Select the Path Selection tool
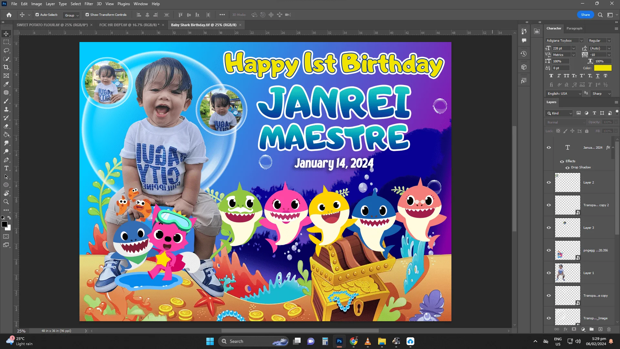Image resolution: width=620 pixels, height=349 pixels. (x=6, y=177)
